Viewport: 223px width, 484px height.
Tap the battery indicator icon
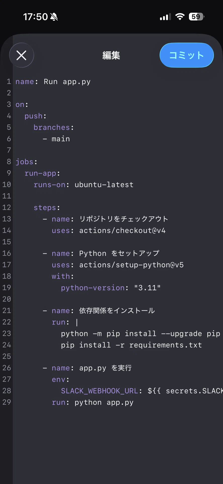click(196, 17)
